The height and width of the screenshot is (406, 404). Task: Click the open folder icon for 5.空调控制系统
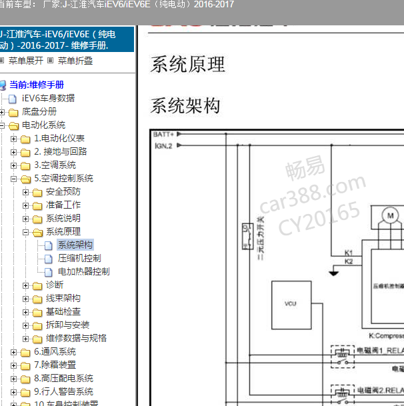25,179
